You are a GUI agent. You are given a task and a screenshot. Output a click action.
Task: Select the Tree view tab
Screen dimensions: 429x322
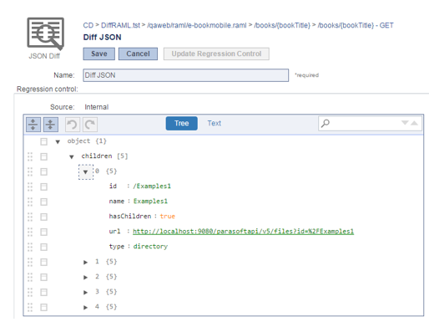tap(182, 123)
